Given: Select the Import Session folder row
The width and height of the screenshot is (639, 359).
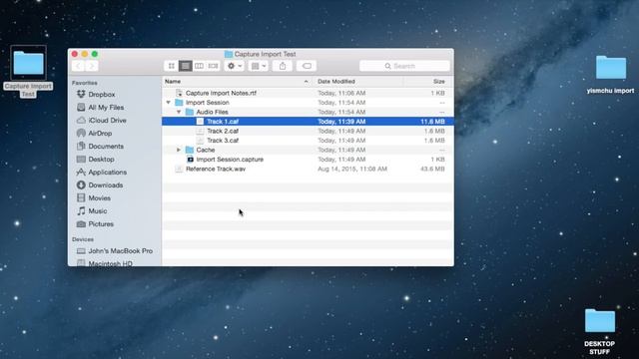Looking at the screenshot, I should click(308, 103).
